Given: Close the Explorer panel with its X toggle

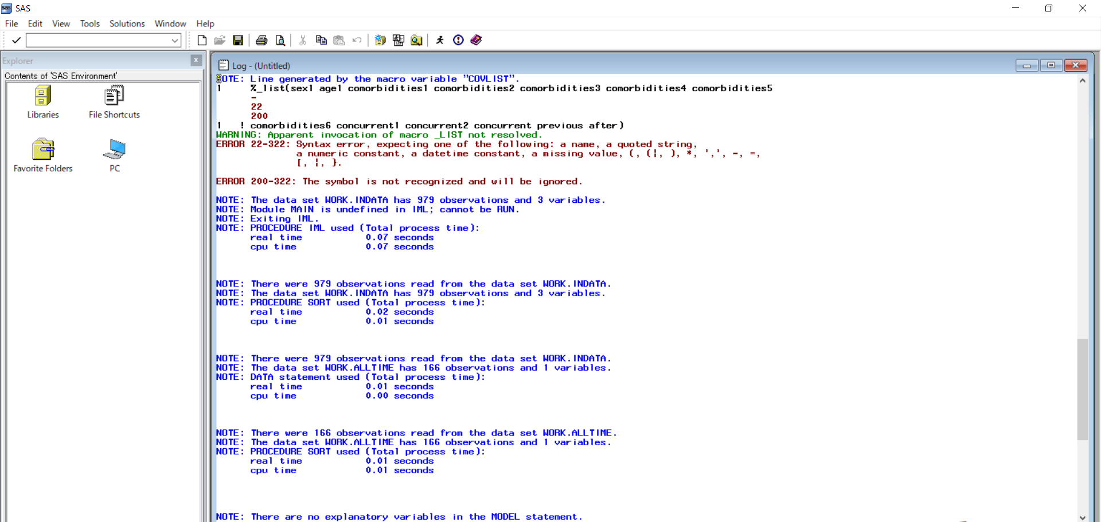Looking at the screenshot, I should point(196,60).
